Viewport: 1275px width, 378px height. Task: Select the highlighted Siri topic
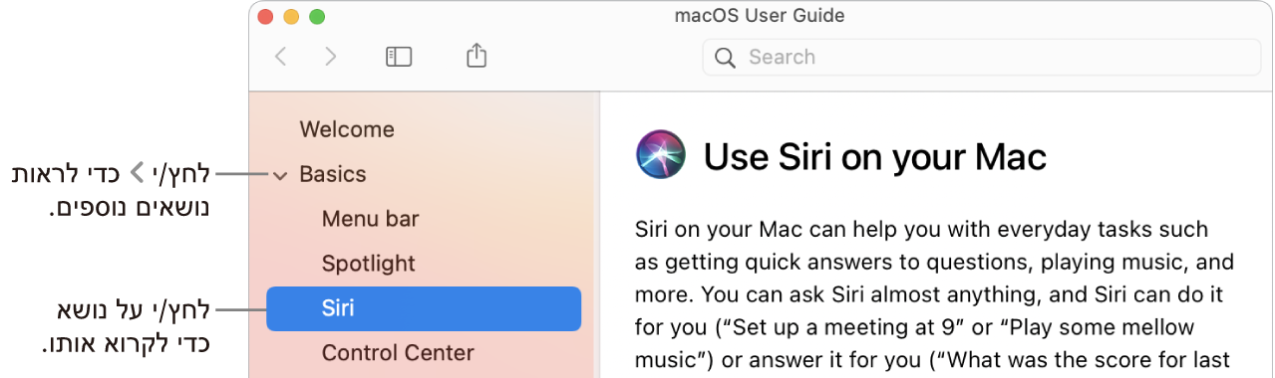pyautogui.click(x=424, y=308)
